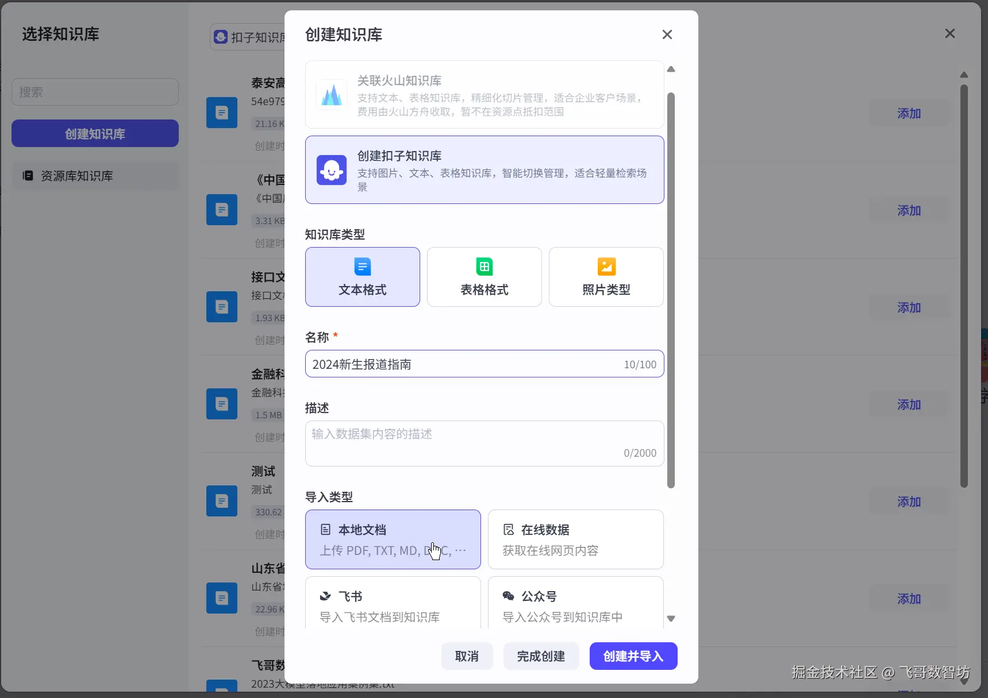Viewport: 988px width, 698px height.
Task: Choose 照片类型 knowledge base type
Action: click(x=606, y=277)
